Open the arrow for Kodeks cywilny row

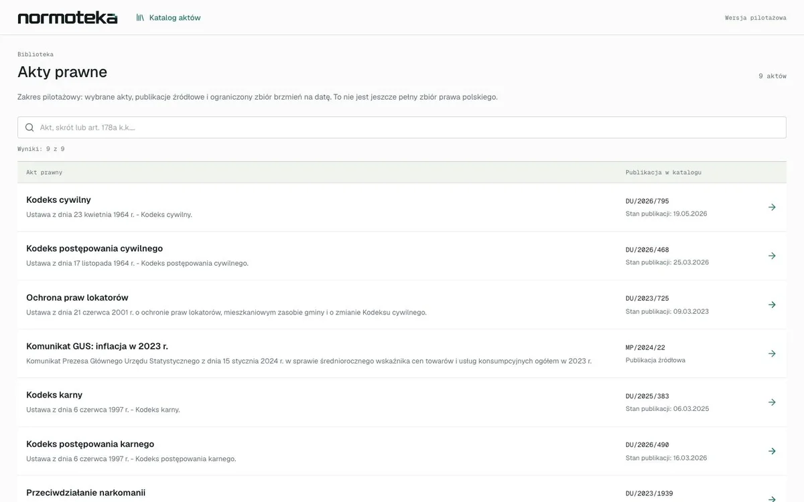(x=772, y=207)
